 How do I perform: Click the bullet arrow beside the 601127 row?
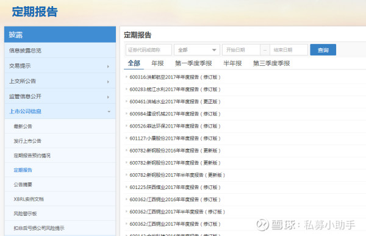[x=126, y=138]
